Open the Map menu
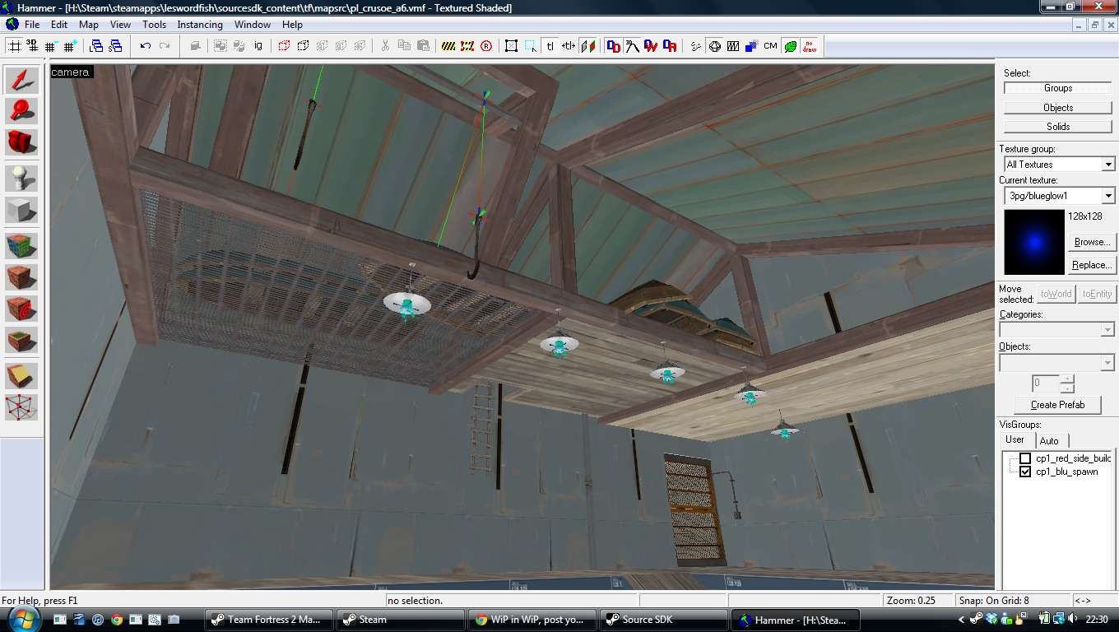Viewport: 1119px width, 632px height. click(x=89, y=25)
